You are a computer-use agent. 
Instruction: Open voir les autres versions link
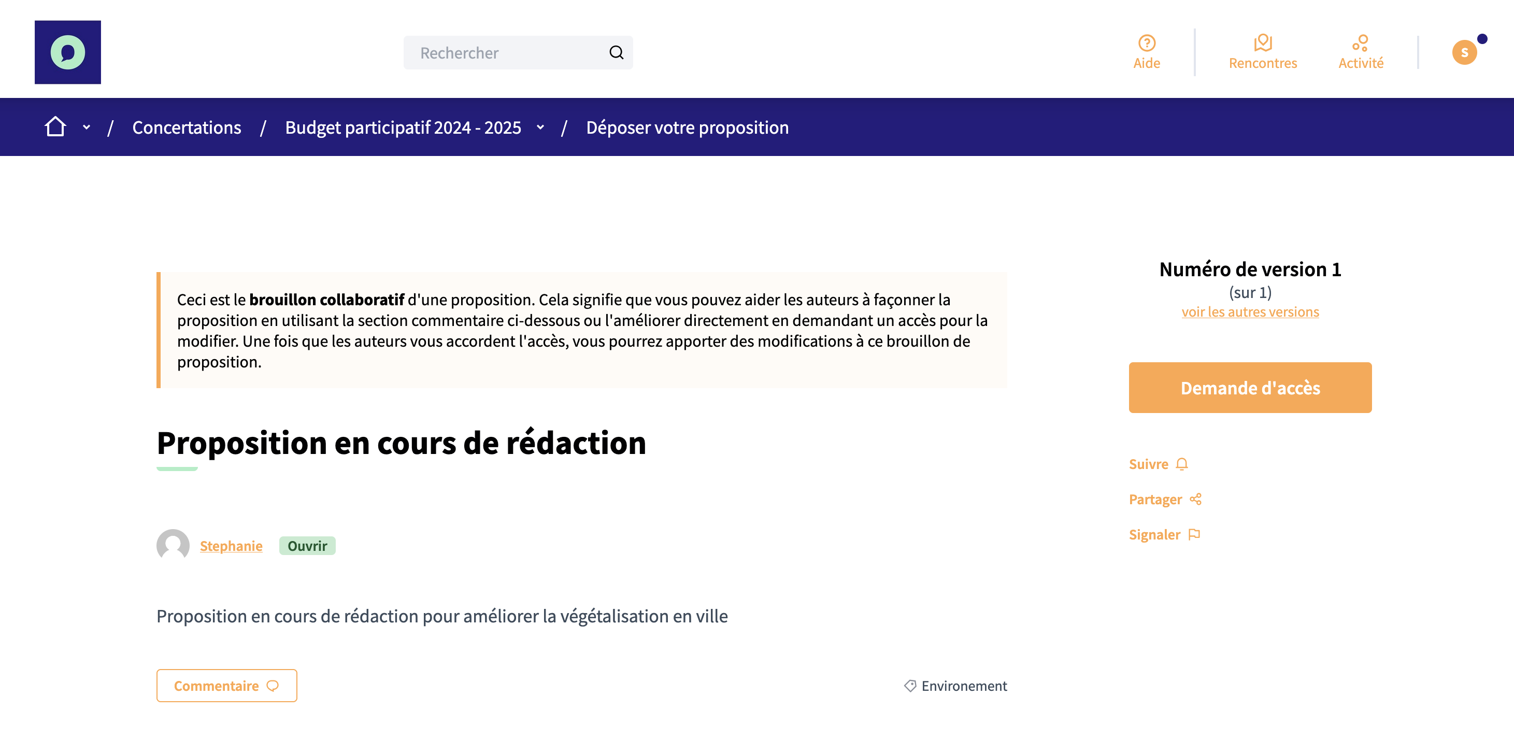1250,311
